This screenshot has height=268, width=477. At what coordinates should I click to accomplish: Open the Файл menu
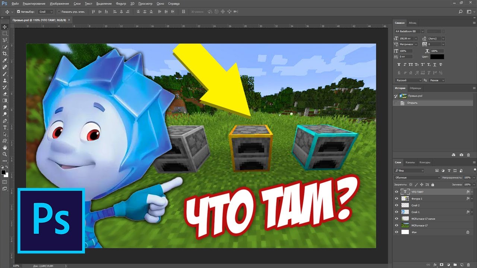(x=15, y=3)
